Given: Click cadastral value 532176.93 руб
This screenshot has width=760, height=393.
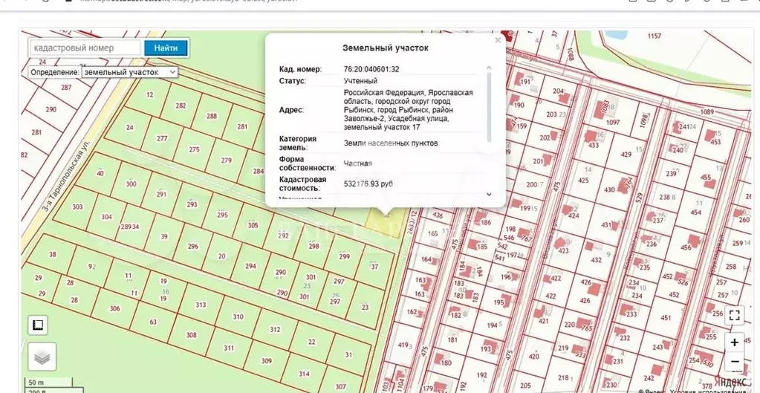Looking at the screenshot, I should pyautogui.click(x=368, y=184).
